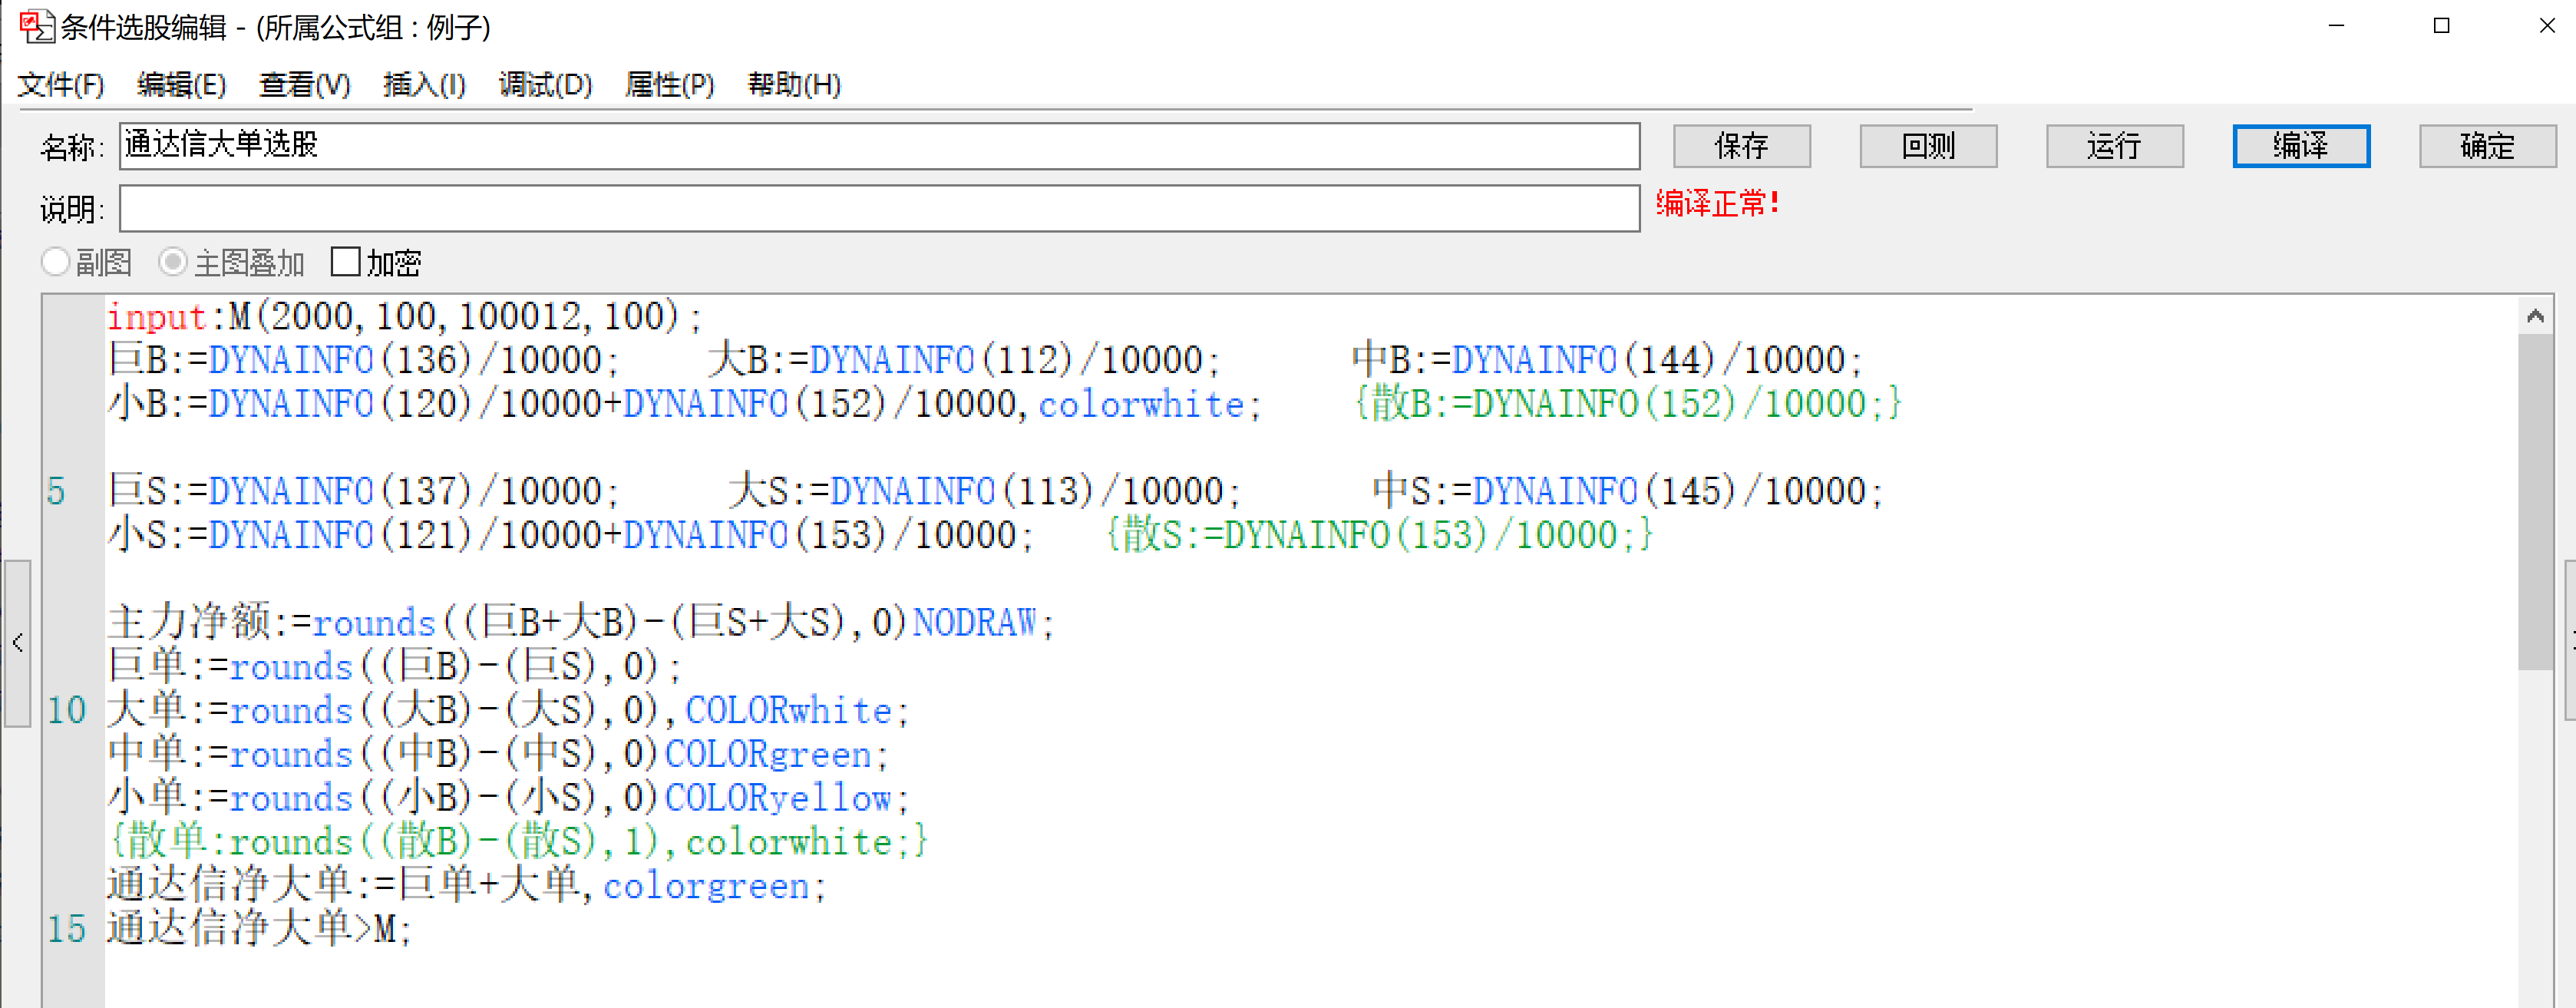This screenshot has width=2576, height=1008.
Task: Click line number 10 in the gutter
Action: tap(66, 710)
